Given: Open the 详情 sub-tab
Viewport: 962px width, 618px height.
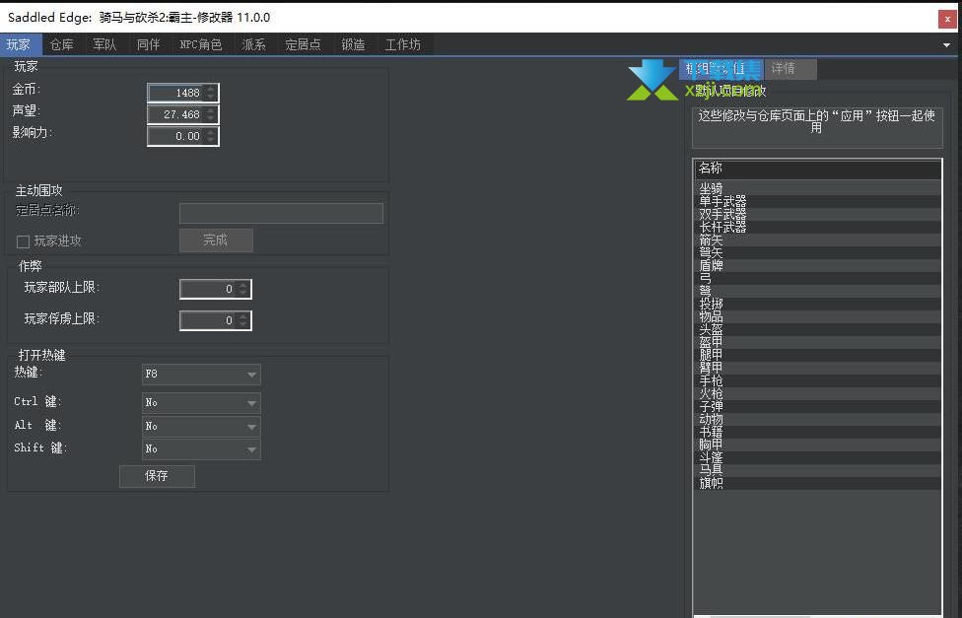Looking at the screenshot, I should tap(790, 69).
